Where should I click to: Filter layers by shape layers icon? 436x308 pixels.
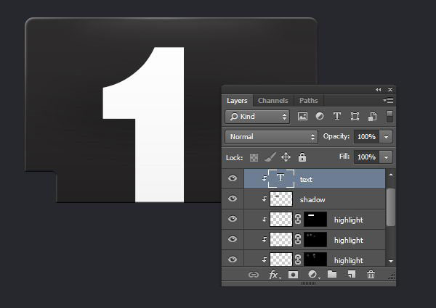click(355, 116)
